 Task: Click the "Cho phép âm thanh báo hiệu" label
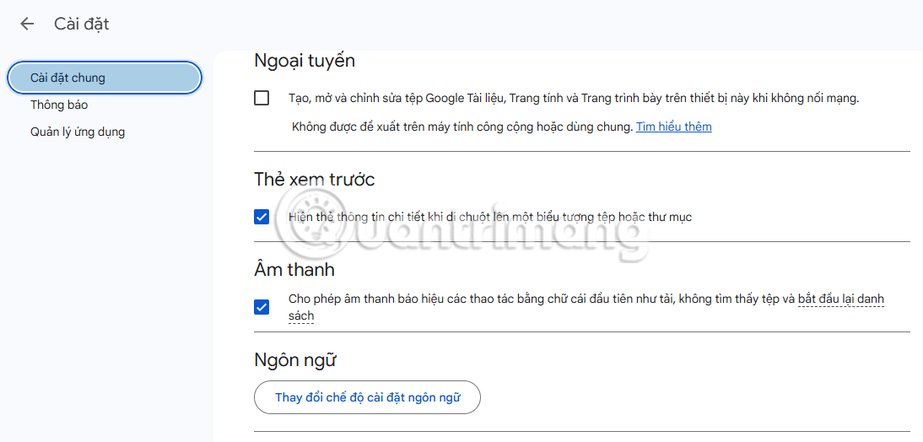click(x=540, y=299)
